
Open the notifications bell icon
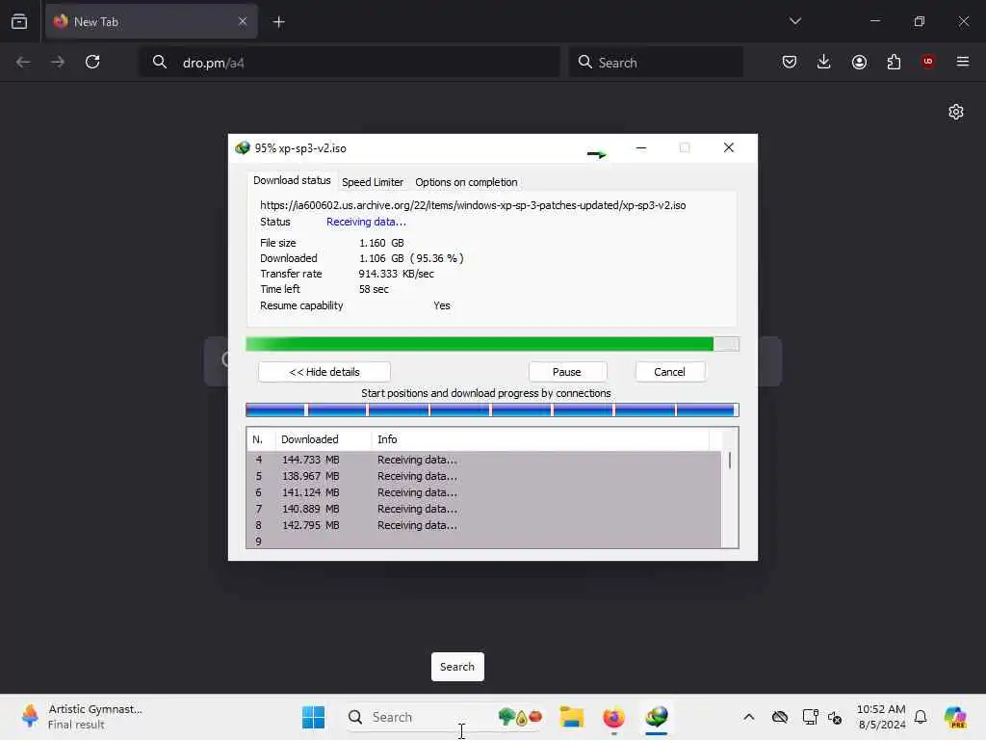click(x=921, y=717)
